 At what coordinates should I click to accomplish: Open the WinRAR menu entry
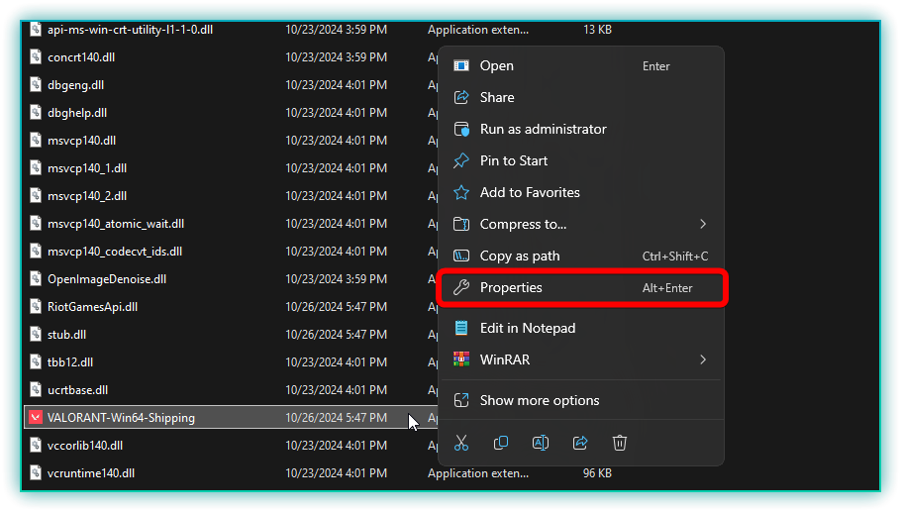pos(580,359)
